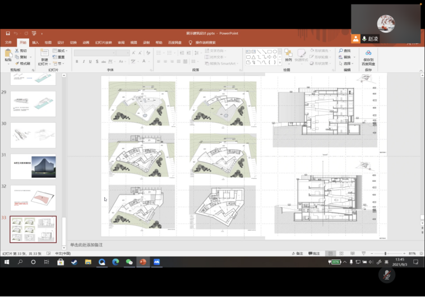Toggle the Notes (备注) pane in status bar
Image resolution: width=425 pixels, height=297 pixels.
click(x=298, y=253)
